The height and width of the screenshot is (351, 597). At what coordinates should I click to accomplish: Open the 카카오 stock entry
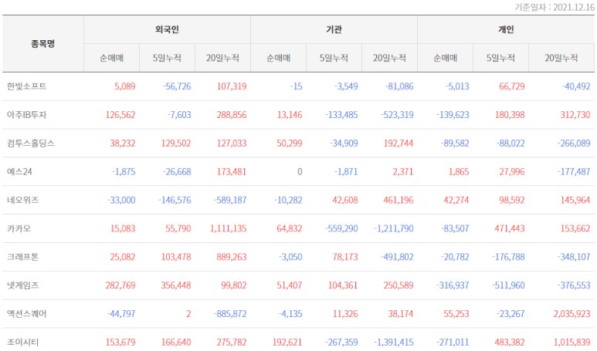(x=19, y=228)
